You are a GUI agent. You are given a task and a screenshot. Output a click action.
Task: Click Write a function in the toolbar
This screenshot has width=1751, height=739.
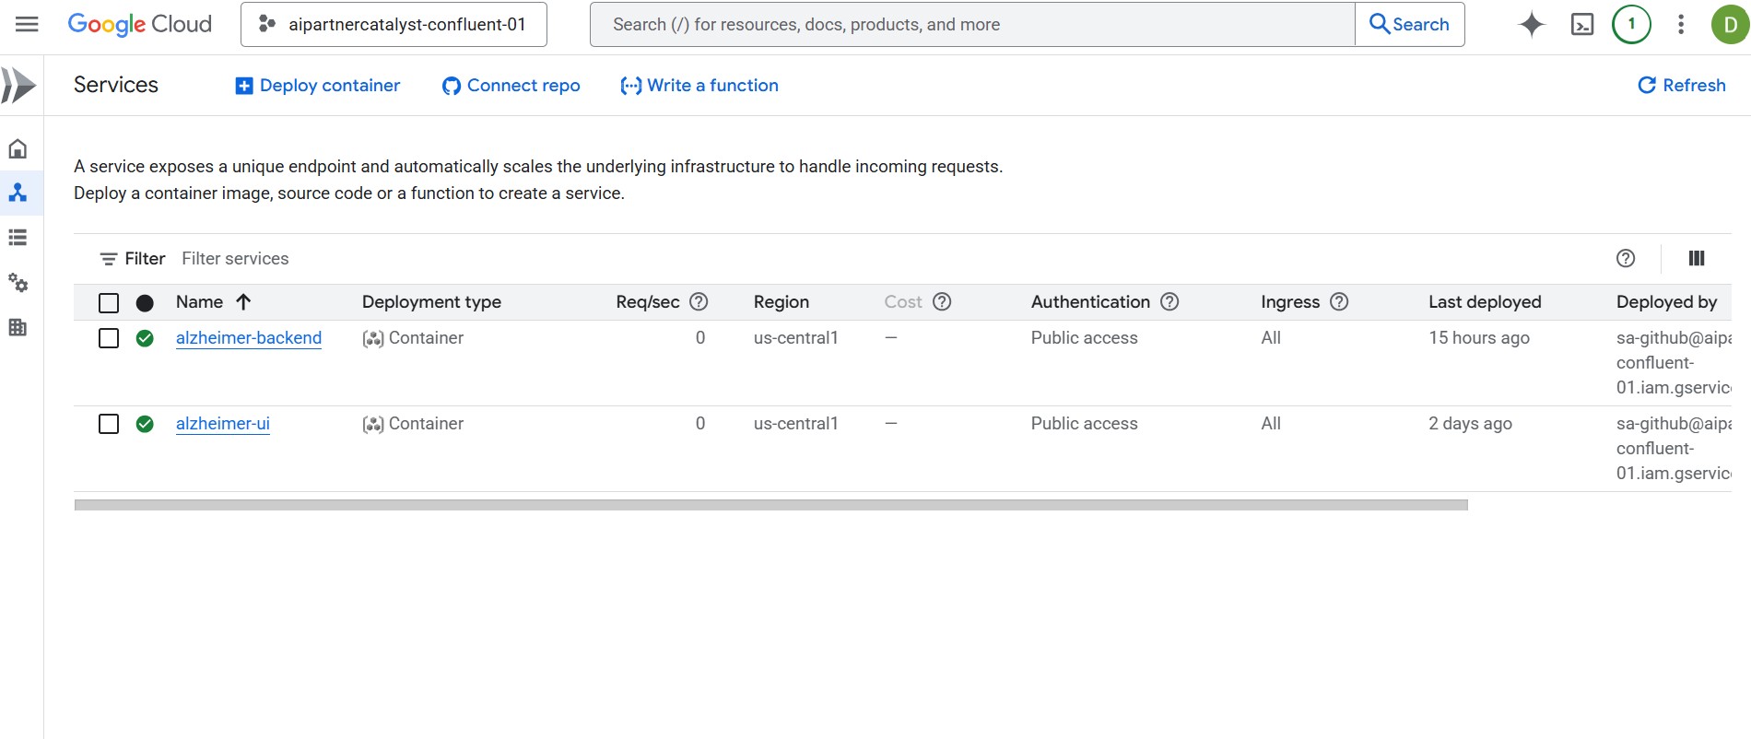[699, 85]
